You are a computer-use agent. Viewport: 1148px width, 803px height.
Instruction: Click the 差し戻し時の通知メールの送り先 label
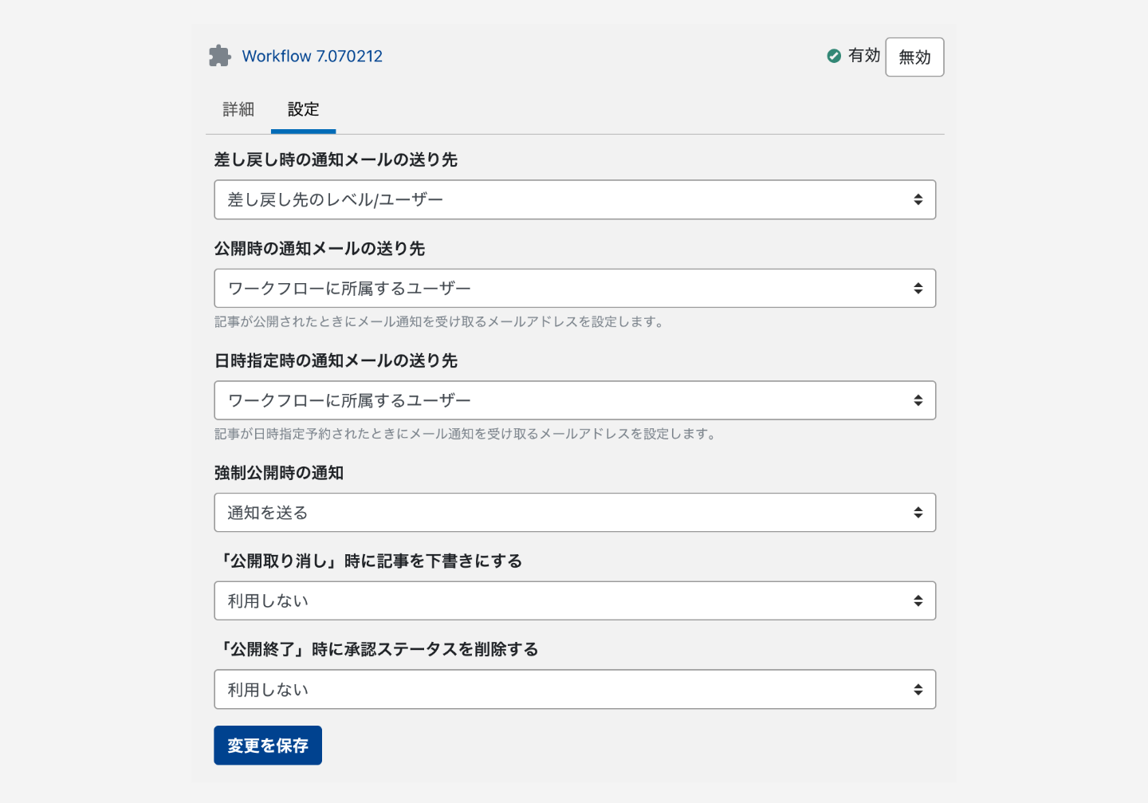coord(336,160)
